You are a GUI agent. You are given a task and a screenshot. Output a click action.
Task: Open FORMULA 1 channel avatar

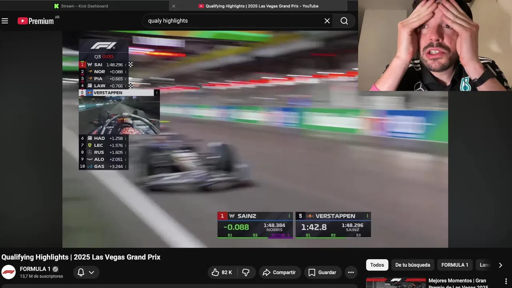pos(8,272)
